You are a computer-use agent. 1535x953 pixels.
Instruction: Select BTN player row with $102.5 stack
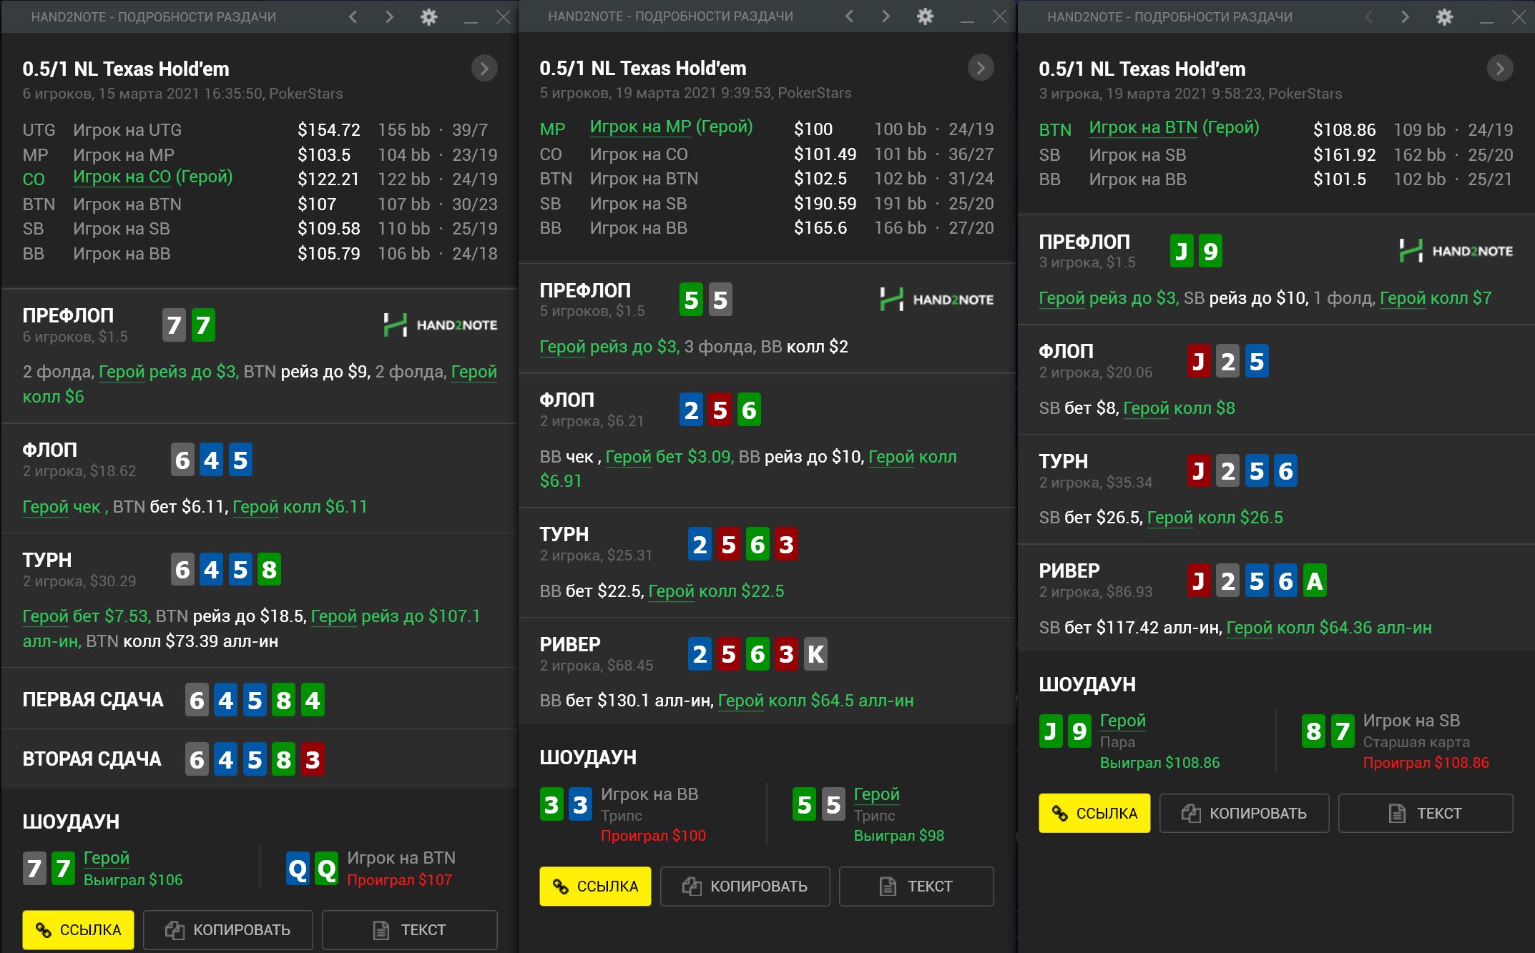(x=767, y=179)
